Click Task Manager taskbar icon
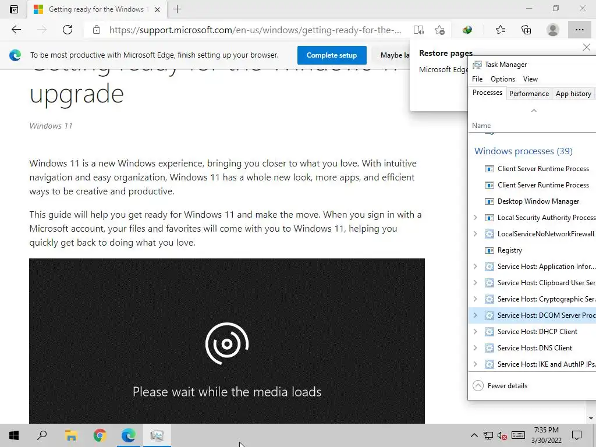Image resolution: width=596 pixels, height=447 pixels. click(x=157, y=435)
